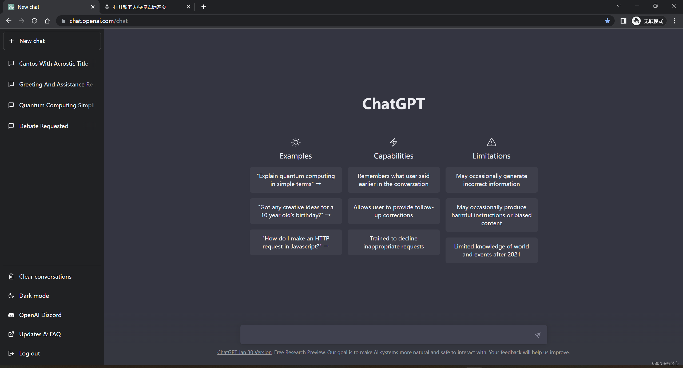Image resolution: width=683 pixels, height=368 pixels.
Task: Click "Limited knowledge of world" limitation card
Action: 491,250
